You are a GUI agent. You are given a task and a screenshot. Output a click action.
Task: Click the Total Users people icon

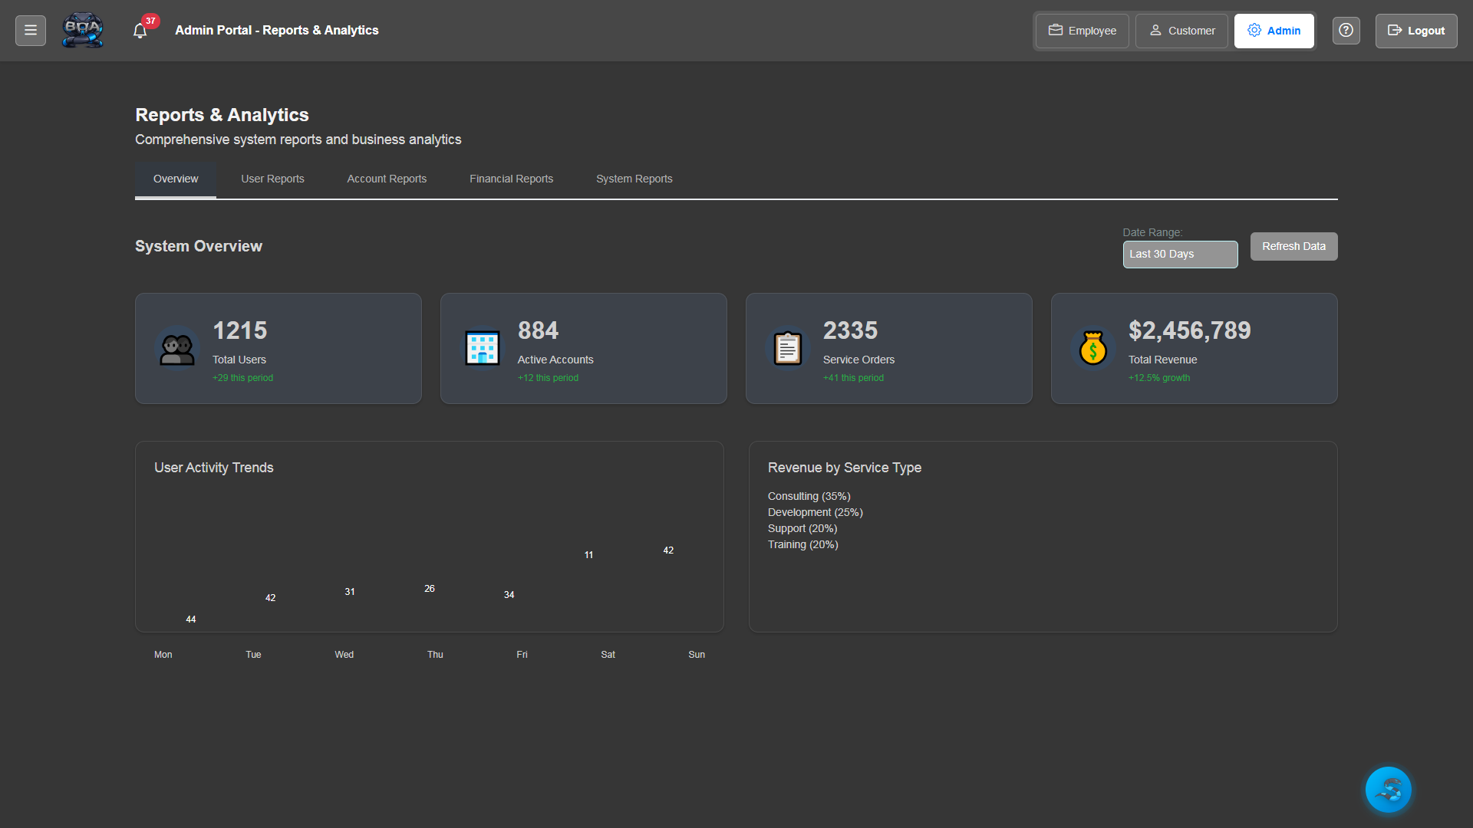[x=176, y=348]
